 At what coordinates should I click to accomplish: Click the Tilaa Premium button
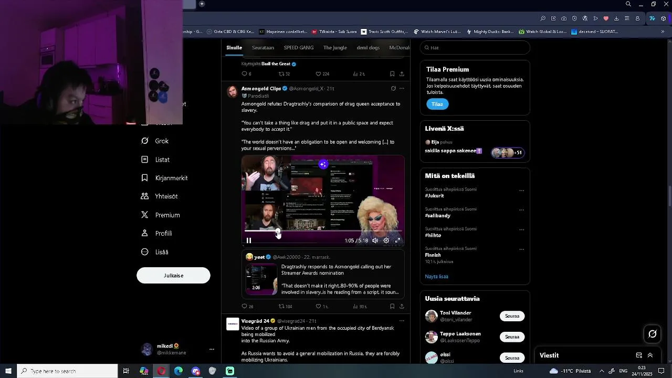437,104
